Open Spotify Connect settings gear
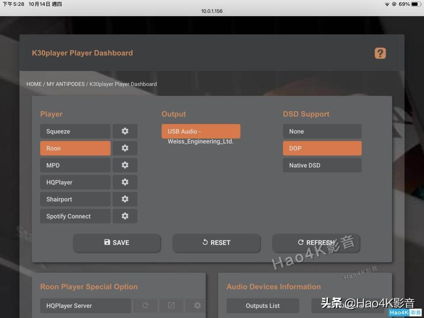Screen dimensions: 424x318 [x=125, y=216]
